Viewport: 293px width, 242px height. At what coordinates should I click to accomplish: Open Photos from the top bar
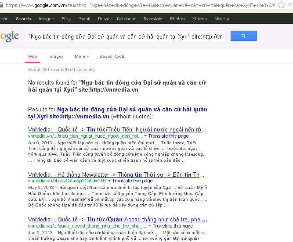[x=177, y=19]
